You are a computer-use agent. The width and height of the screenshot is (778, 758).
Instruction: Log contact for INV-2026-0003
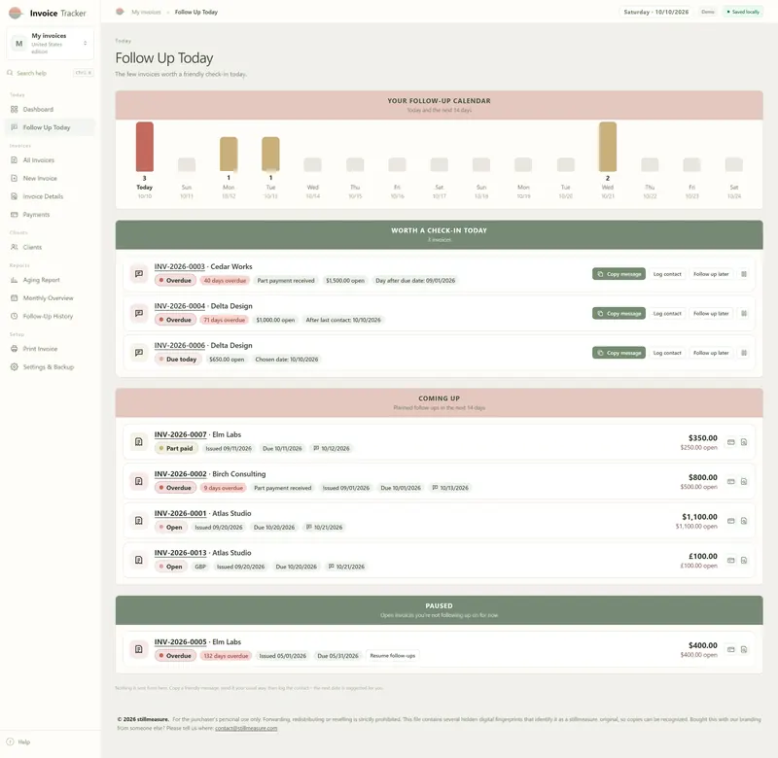(667, 274)
